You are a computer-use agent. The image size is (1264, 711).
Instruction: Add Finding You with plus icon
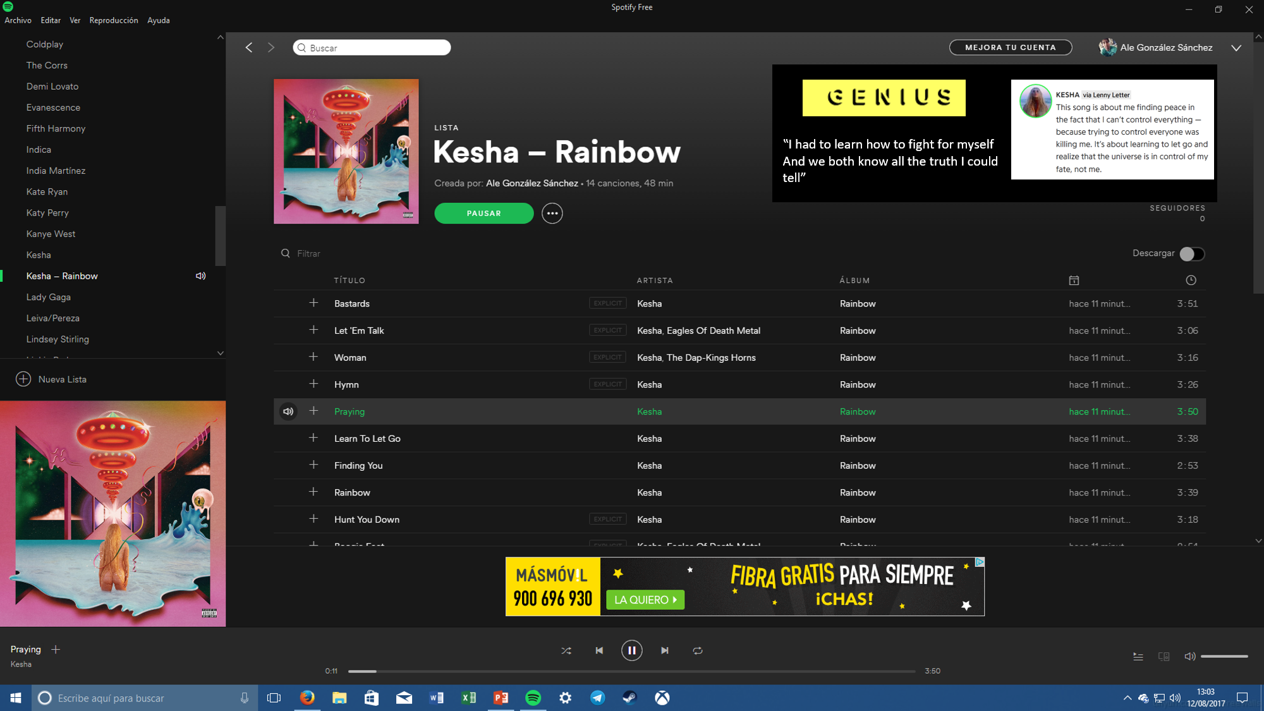coord(313,465)
